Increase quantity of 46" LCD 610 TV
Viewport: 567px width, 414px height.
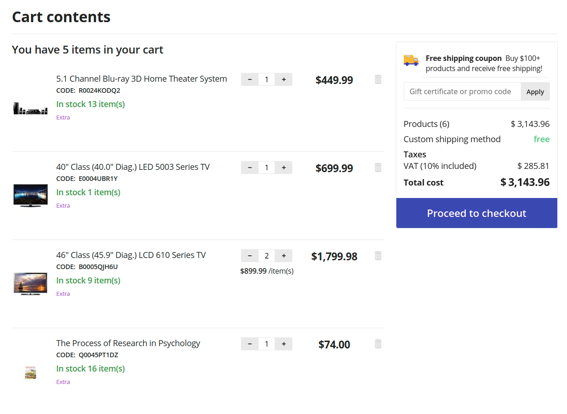[x=283, y=256]
